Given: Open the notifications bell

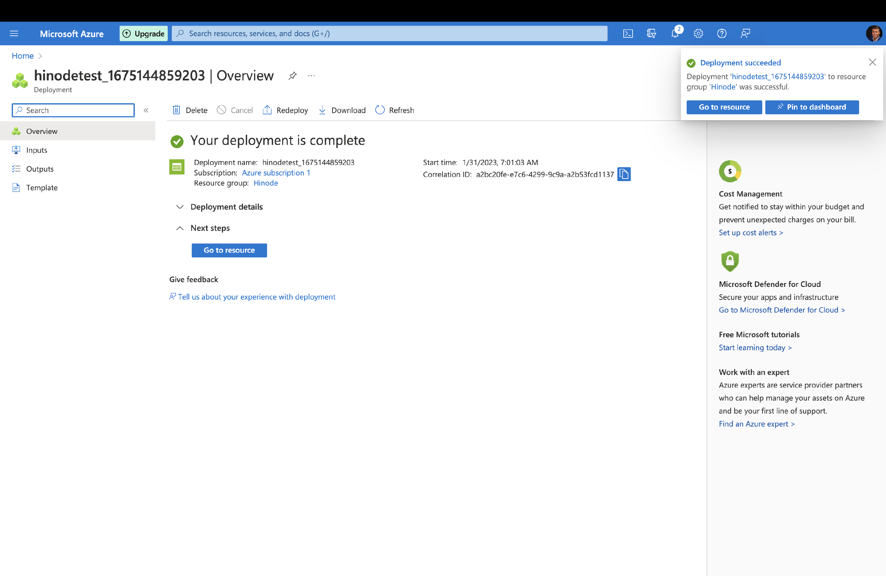Looking at the screenshot, I should (675, 34).
